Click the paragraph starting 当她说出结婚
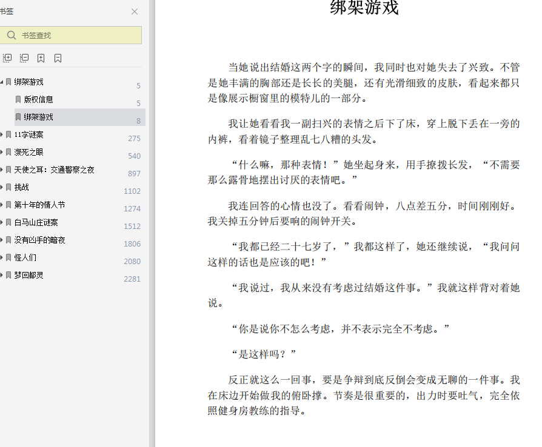The image size is (542, 447). pyautogui.click(x=364, y=82)
